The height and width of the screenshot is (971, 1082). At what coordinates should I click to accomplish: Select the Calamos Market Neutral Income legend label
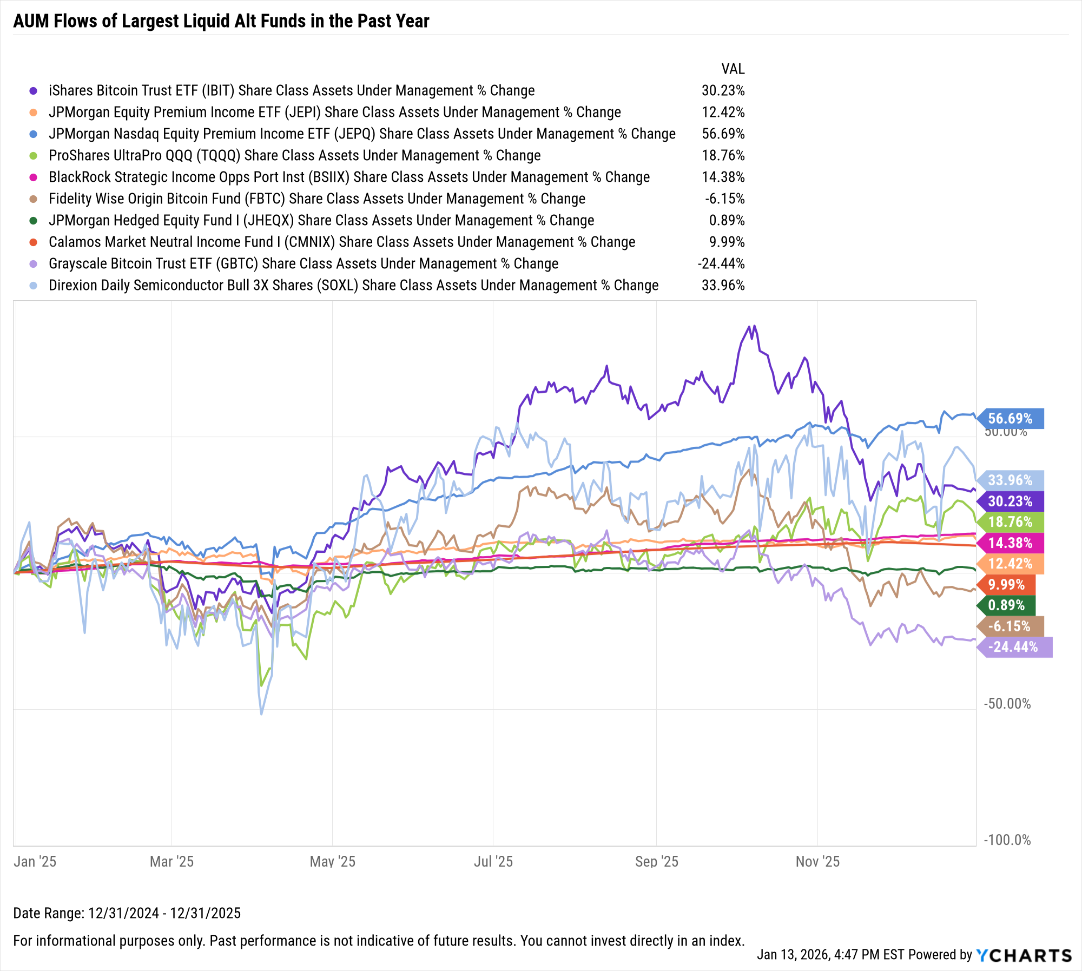point(341,242)
